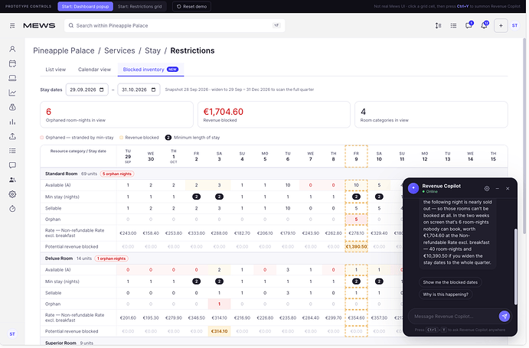The width and height of the screenshot is (529, 348).
Task: Click the search shortcut key hint badge
Action: tap(276, 25)
